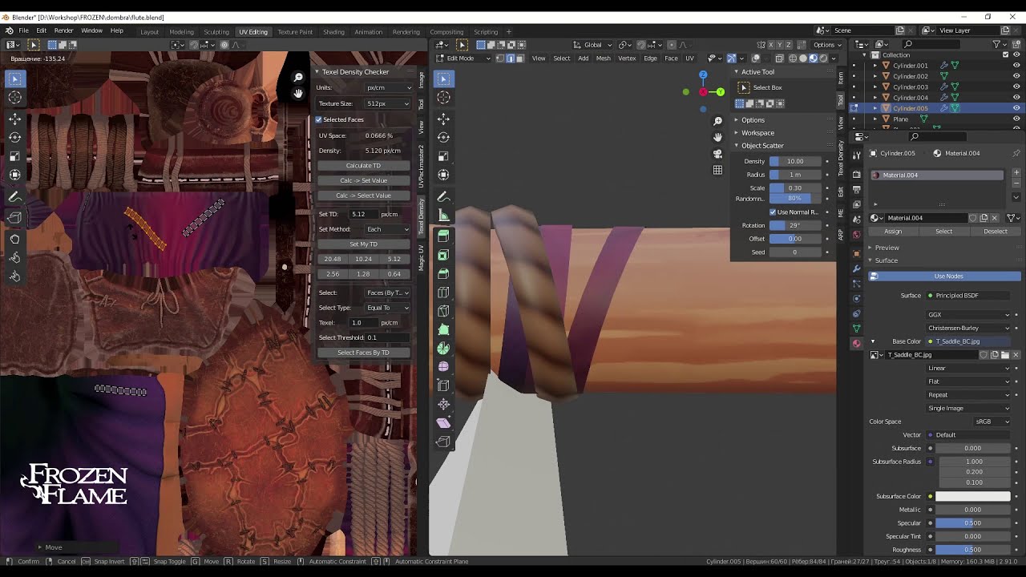Screen dimensions: 1026x577
Task: Uncheck the Collection exclude checkbox
Action: click(1006, 55)
